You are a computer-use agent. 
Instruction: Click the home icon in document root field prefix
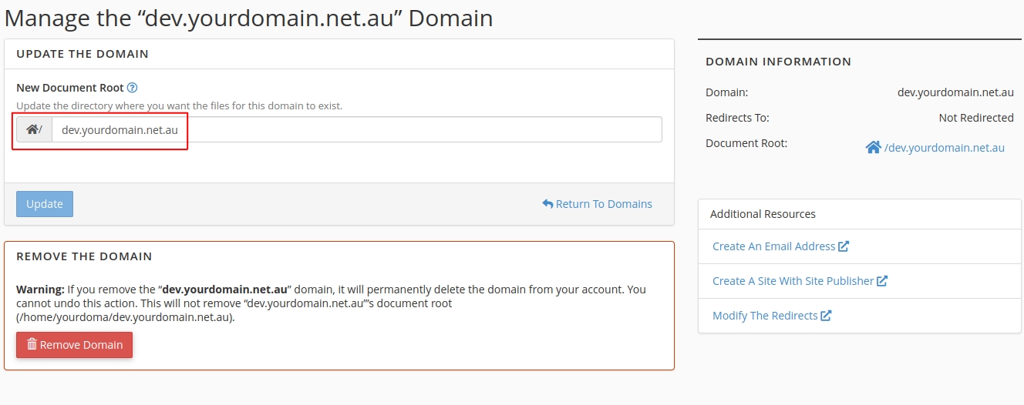[x=32, y=129]
